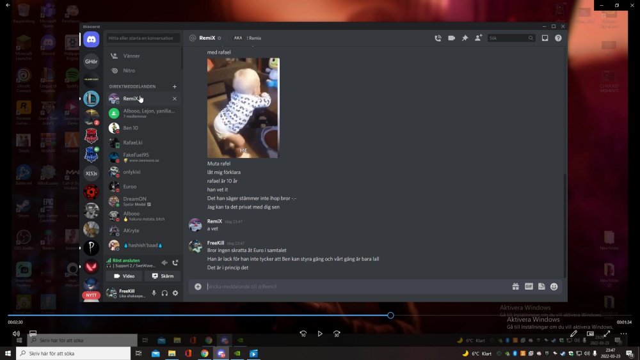The width and height of the screenshot is (640, 360).
Task: Share screen with Skärm button
Action: [163, 276]
